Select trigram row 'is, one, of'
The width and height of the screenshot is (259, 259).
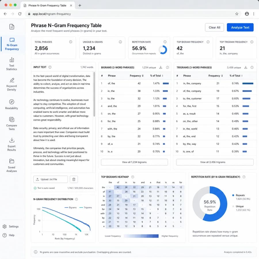(x=215, y=151)
